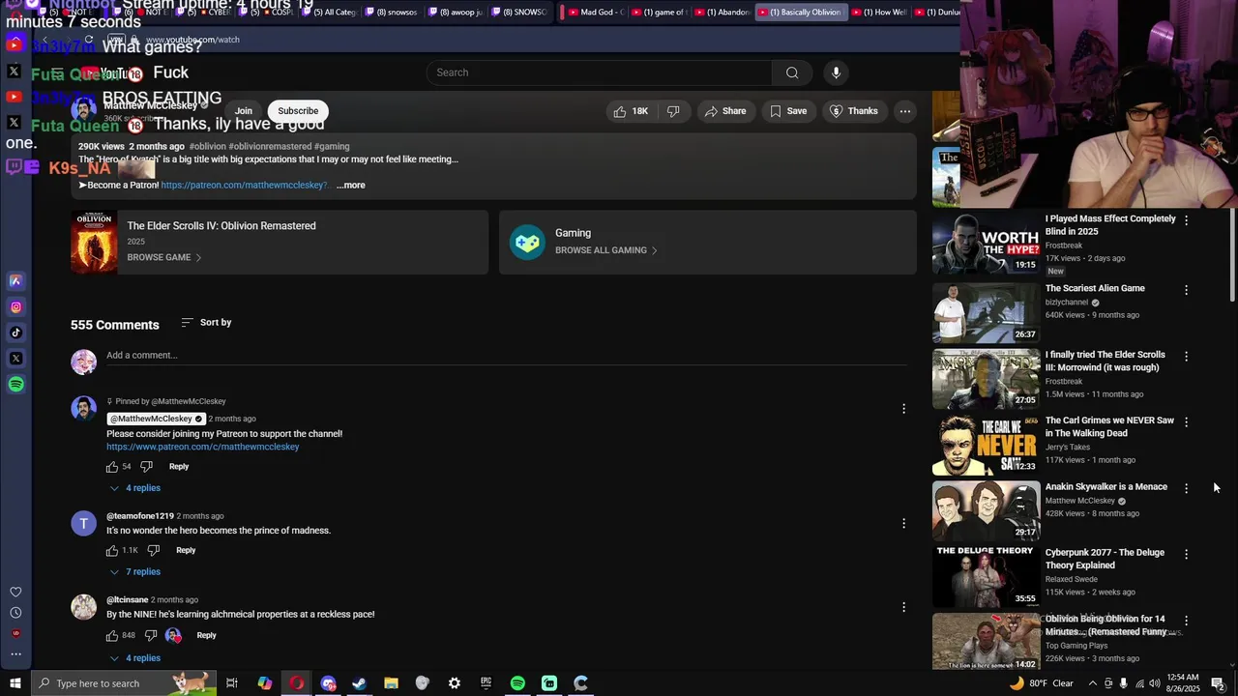This screenshot has height=696, width=1238.
Task: Open The Scariest Alien Game thumbnail
Action: (986, 313)
